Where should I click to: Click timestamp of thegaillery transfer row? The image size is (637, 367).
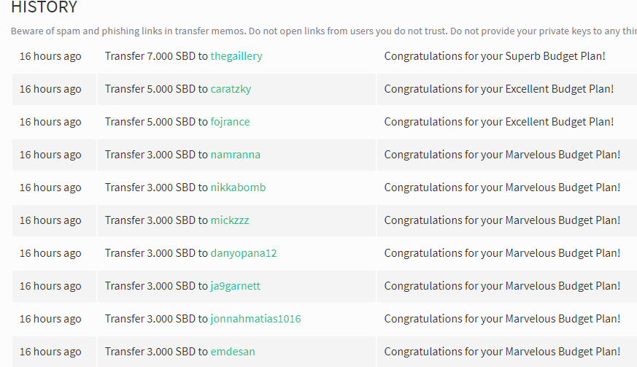coord(50,56)
